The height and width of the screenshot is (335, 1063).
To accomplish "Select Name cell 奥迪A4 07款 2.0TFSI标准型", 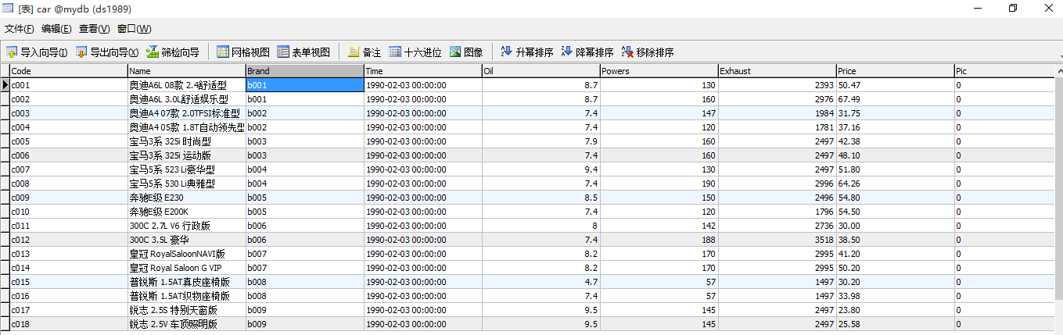I will coord(187,113).
